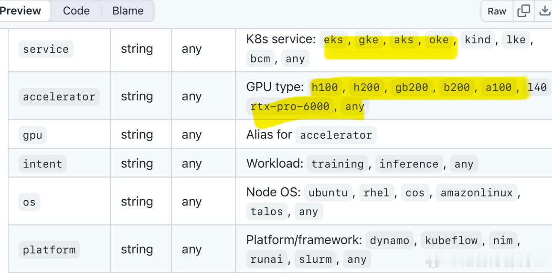
Task: Click the talos node OS value
Action: (267, 211)
